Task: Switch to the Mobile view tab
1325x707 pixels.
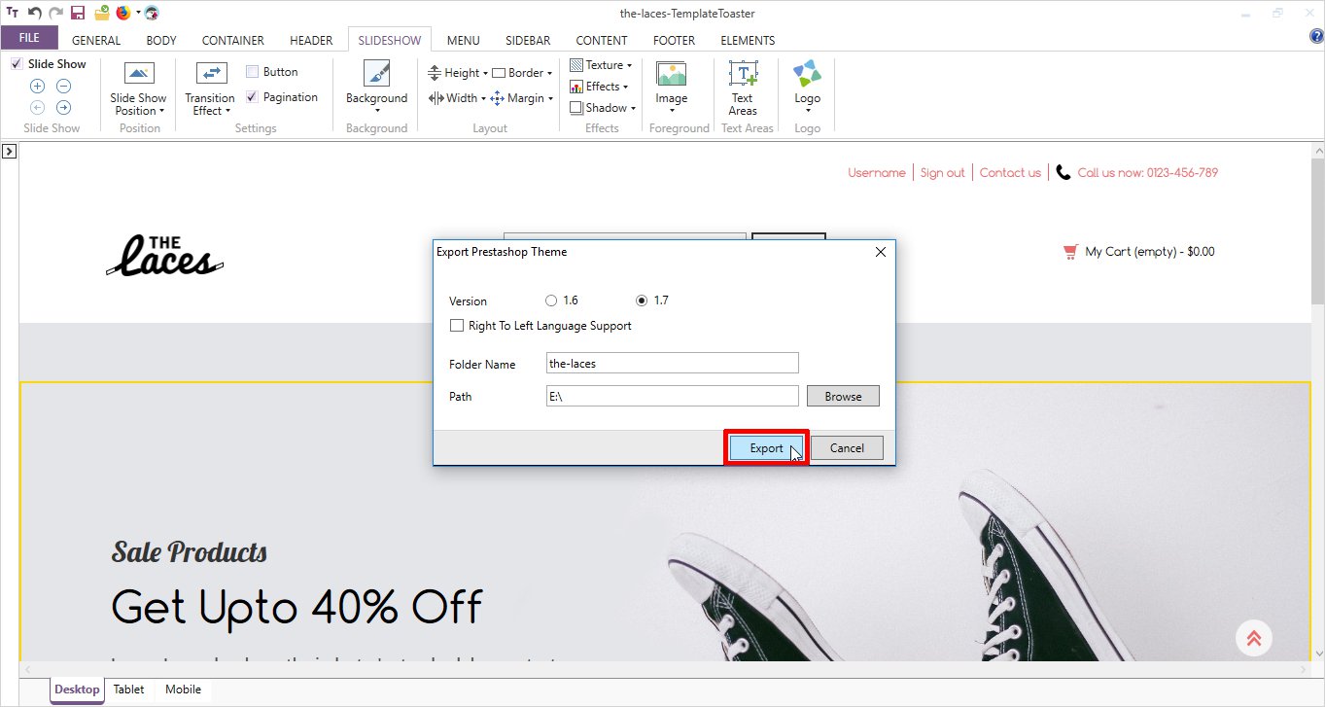Action: (x=183, y=689)
